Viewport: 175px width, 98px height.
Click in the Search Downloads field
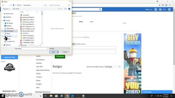pos(59,5)
